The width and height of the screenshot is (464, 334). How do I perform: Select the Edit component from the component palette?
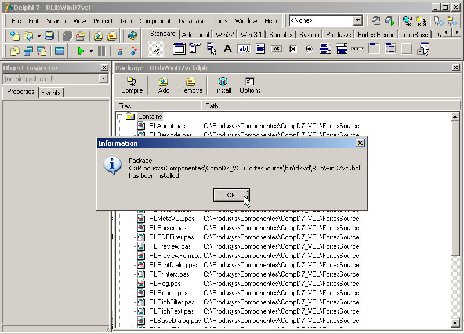[243, 49]
